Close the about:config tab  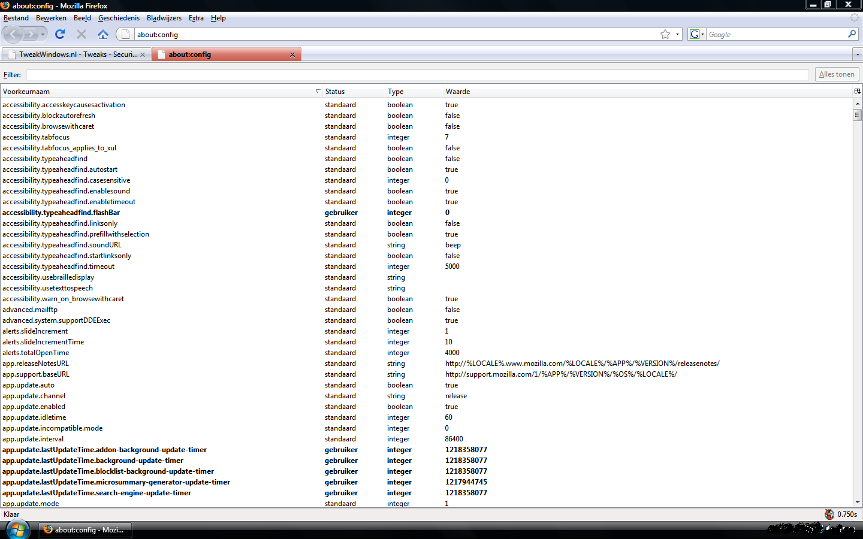292,54
